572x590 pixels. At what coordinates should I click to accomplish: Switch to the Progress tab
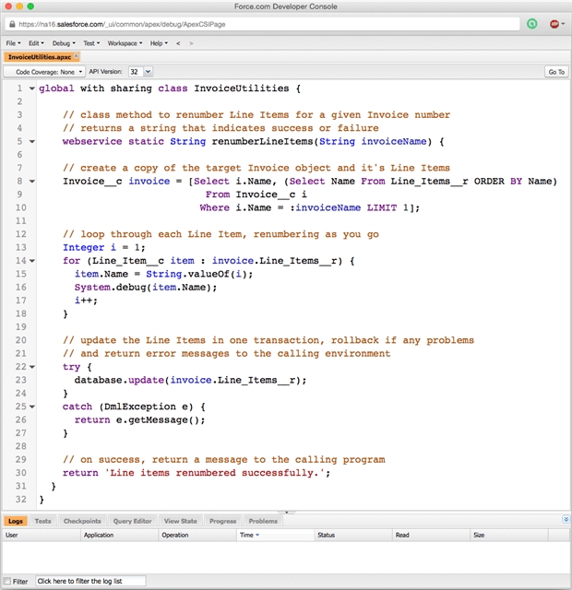click(x=222, y=521)
